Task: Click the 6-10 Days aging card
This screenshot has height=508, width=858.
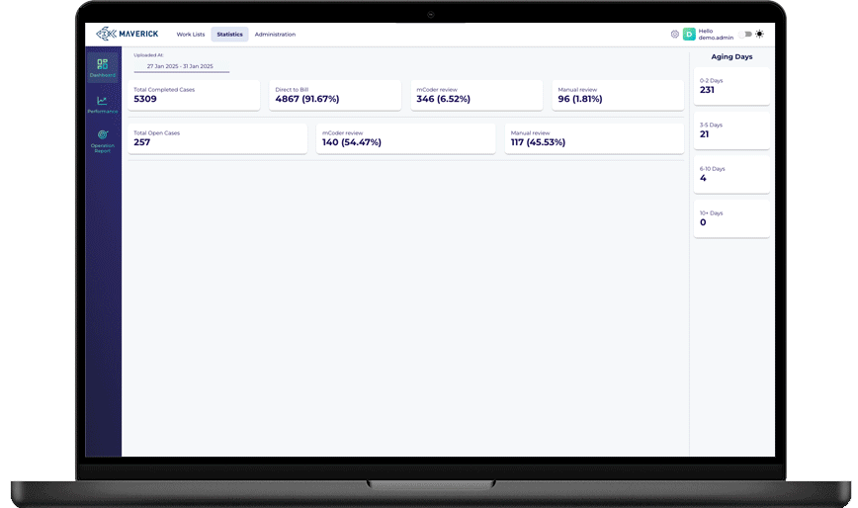Action: point(731,174)
